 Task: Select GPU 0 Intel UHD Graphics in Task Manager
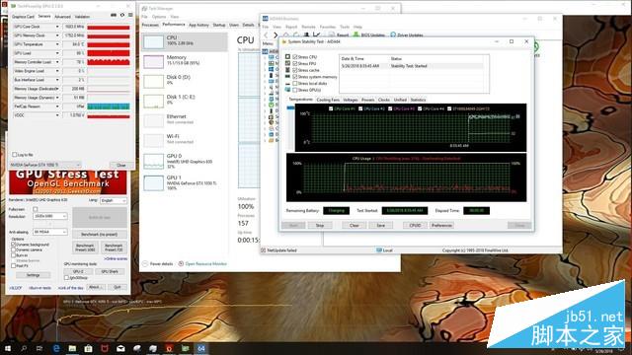click(x=185, y=161)
